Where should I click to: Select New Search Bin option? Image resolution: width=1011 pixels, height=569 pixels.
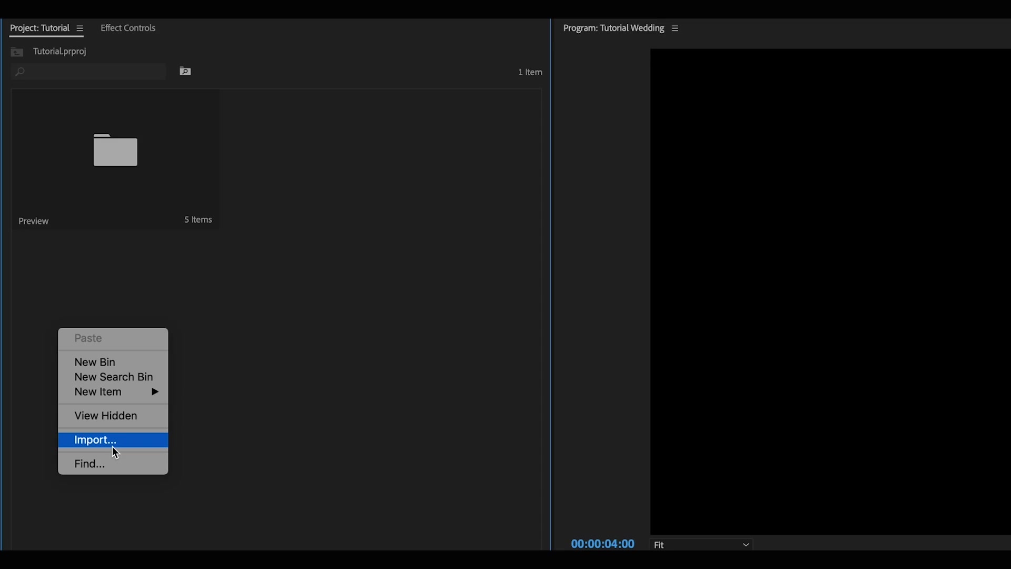(114, 377)
